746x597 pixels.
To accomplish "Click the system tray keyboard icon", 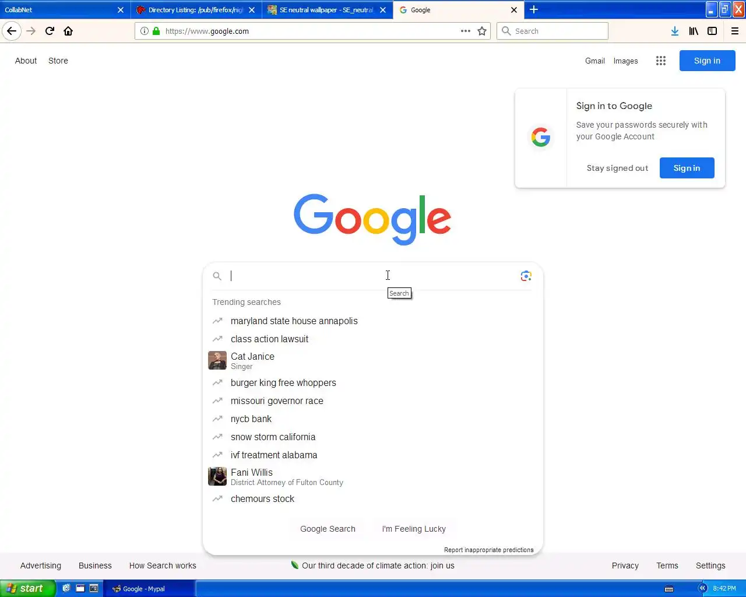I will [x=669, y=588].
